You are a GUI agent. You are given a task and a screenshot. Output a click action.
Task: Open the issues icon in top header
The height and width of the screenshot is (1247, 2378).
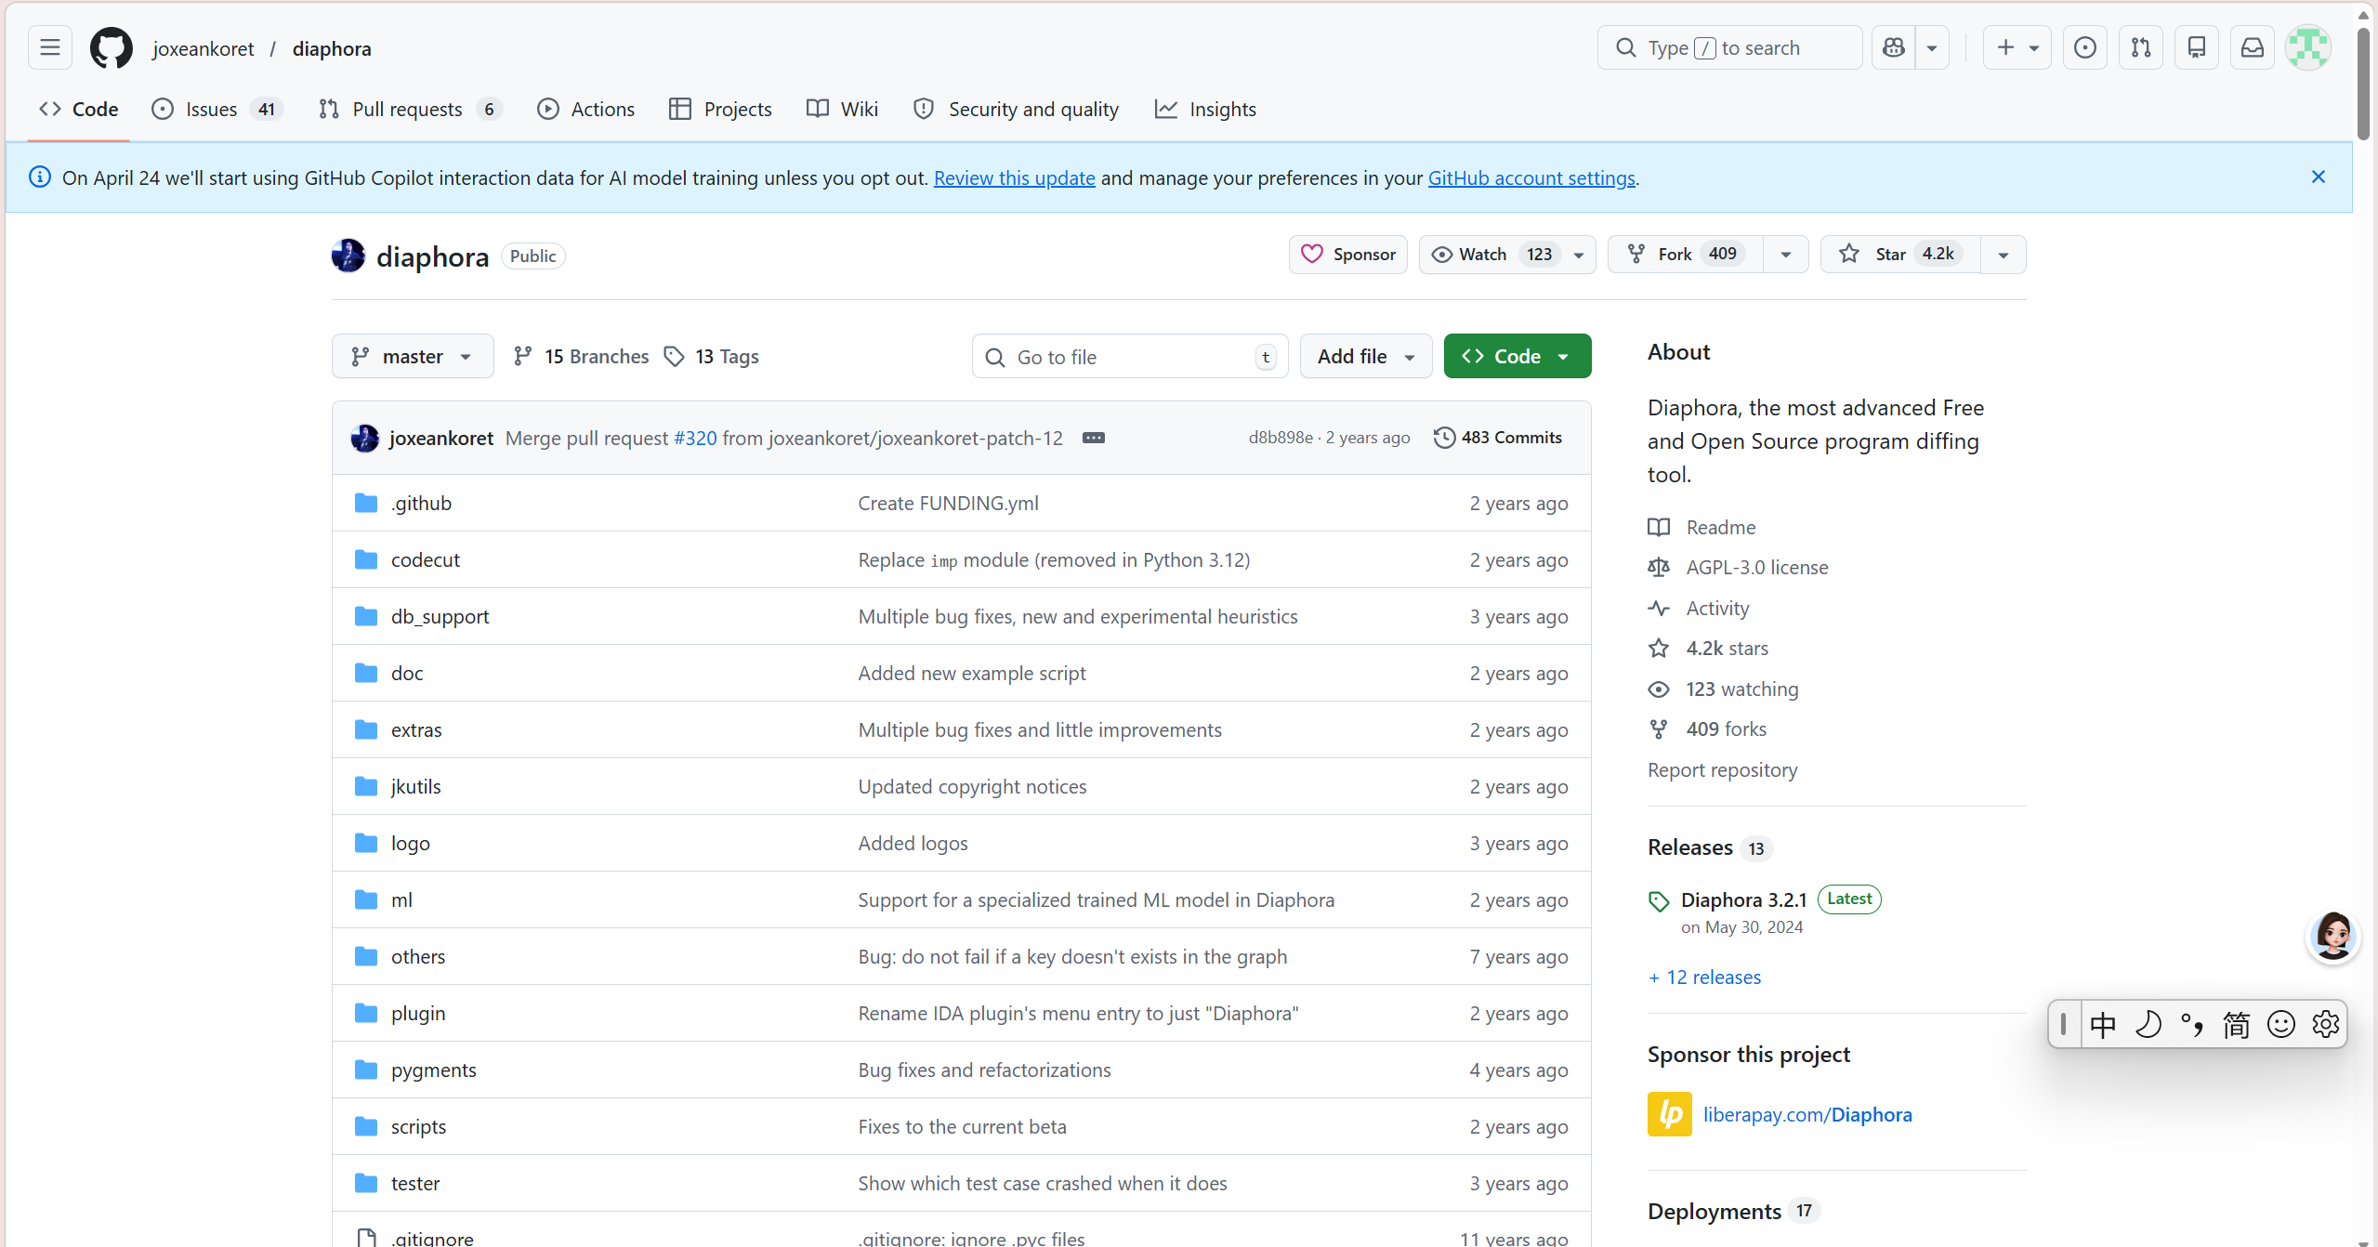[x=2084, y=48]
